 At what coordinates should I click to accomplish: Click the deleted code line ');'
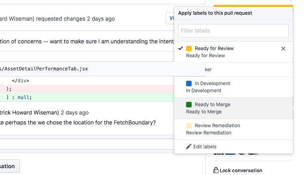coord(87,89)
